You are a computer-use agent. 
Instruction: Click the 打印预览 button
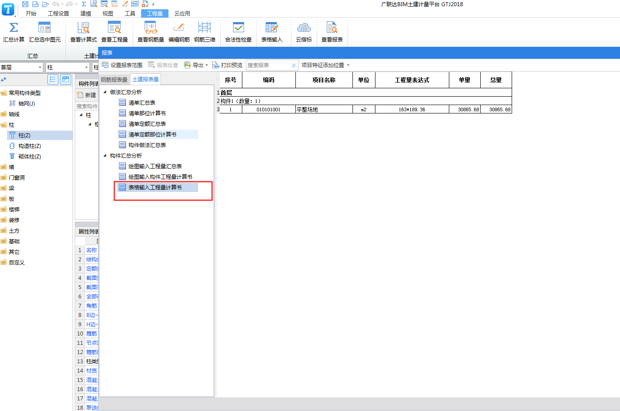pyautogui.click(x=227, y=65)
